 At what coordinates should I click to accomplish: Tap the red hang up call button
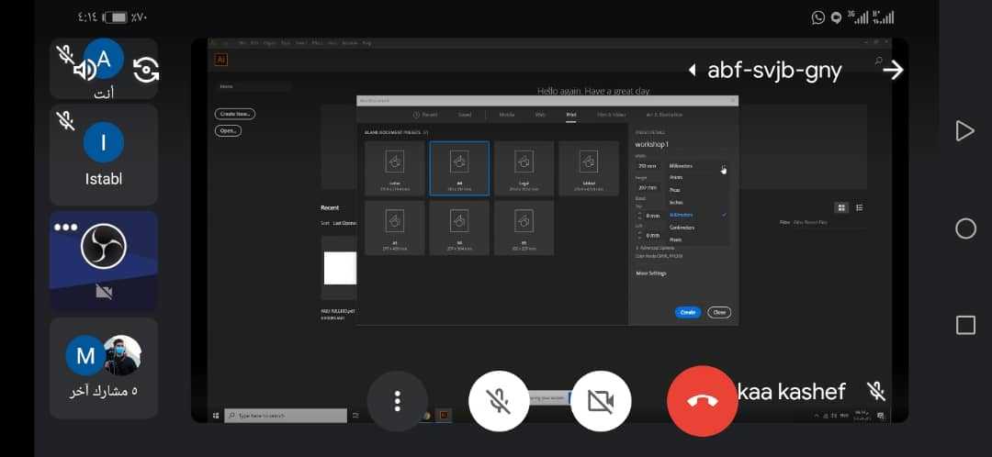(x=702, y=401)
